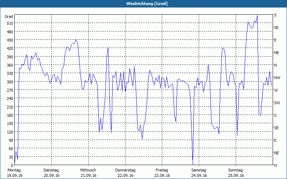
Task: Select the Sonntag day label
Action: coord(235,170)
